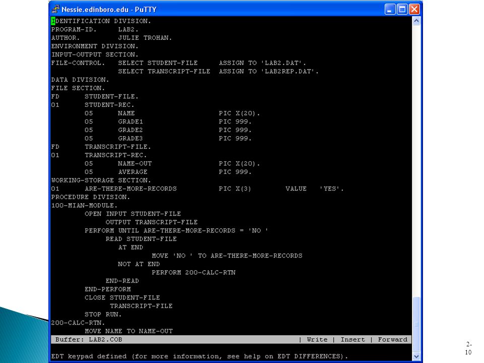The image size is (484, 363).
Task: Click the 'DATA DIVISION.' line
Action: coord(80,80)
